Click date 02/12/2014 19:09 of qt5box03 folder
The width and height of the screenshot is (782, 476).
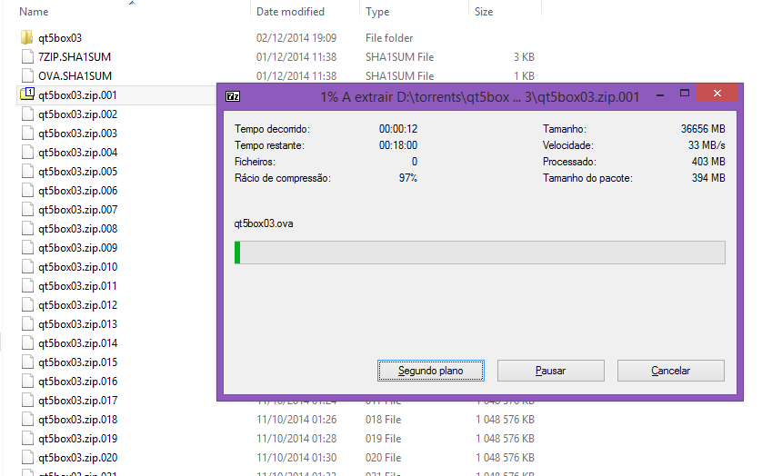(296, 38)
